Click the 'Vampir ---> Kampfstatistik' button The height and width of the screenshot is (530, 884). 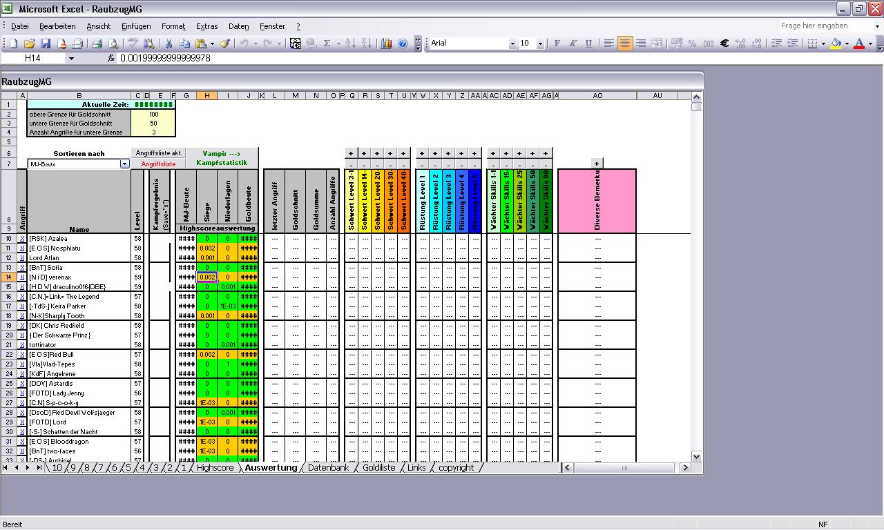tap(221, 158)
